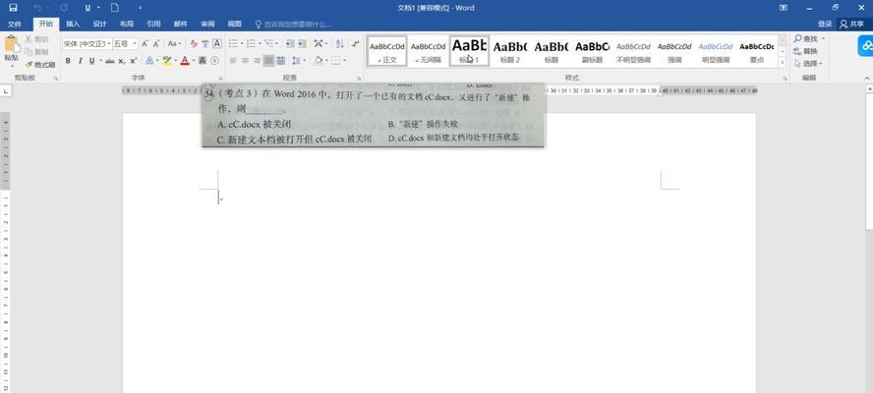Open the Change Case (Aa) dropdown
This screenshot has width=873, height=393.
(174, 43)
